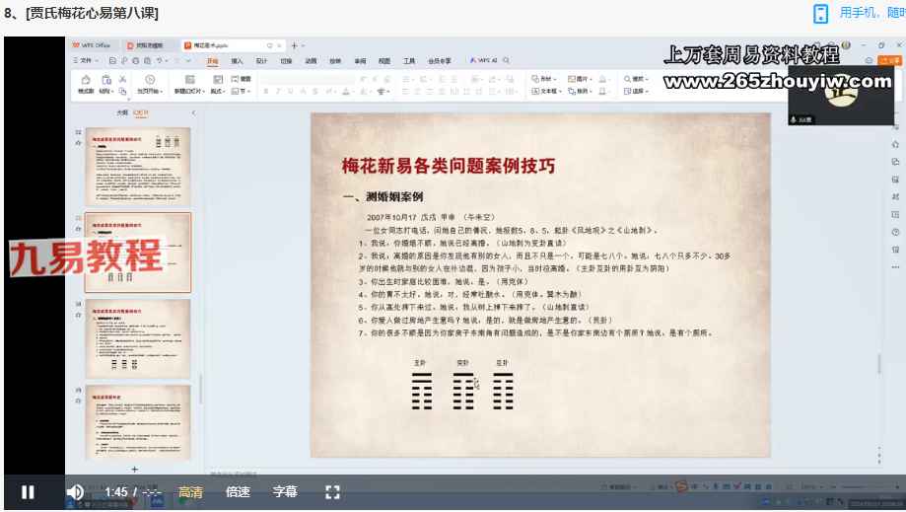This screenshot has height=512, width=906.
Task: Switch to the 插入 ribbon tab
Action: (237, 61)
